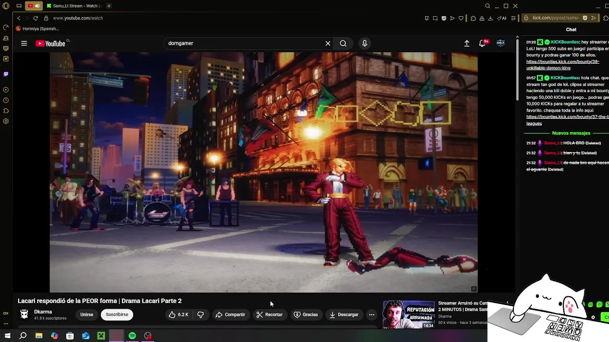Open the three-dot sidebar setup menu
Viewport: 609px width, 342px height.
point(6,323)
